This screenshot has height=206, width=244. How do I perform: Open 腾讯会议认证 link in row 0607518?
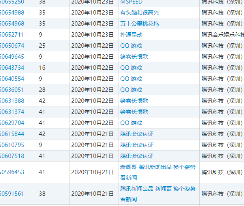[x=137, y=156]
